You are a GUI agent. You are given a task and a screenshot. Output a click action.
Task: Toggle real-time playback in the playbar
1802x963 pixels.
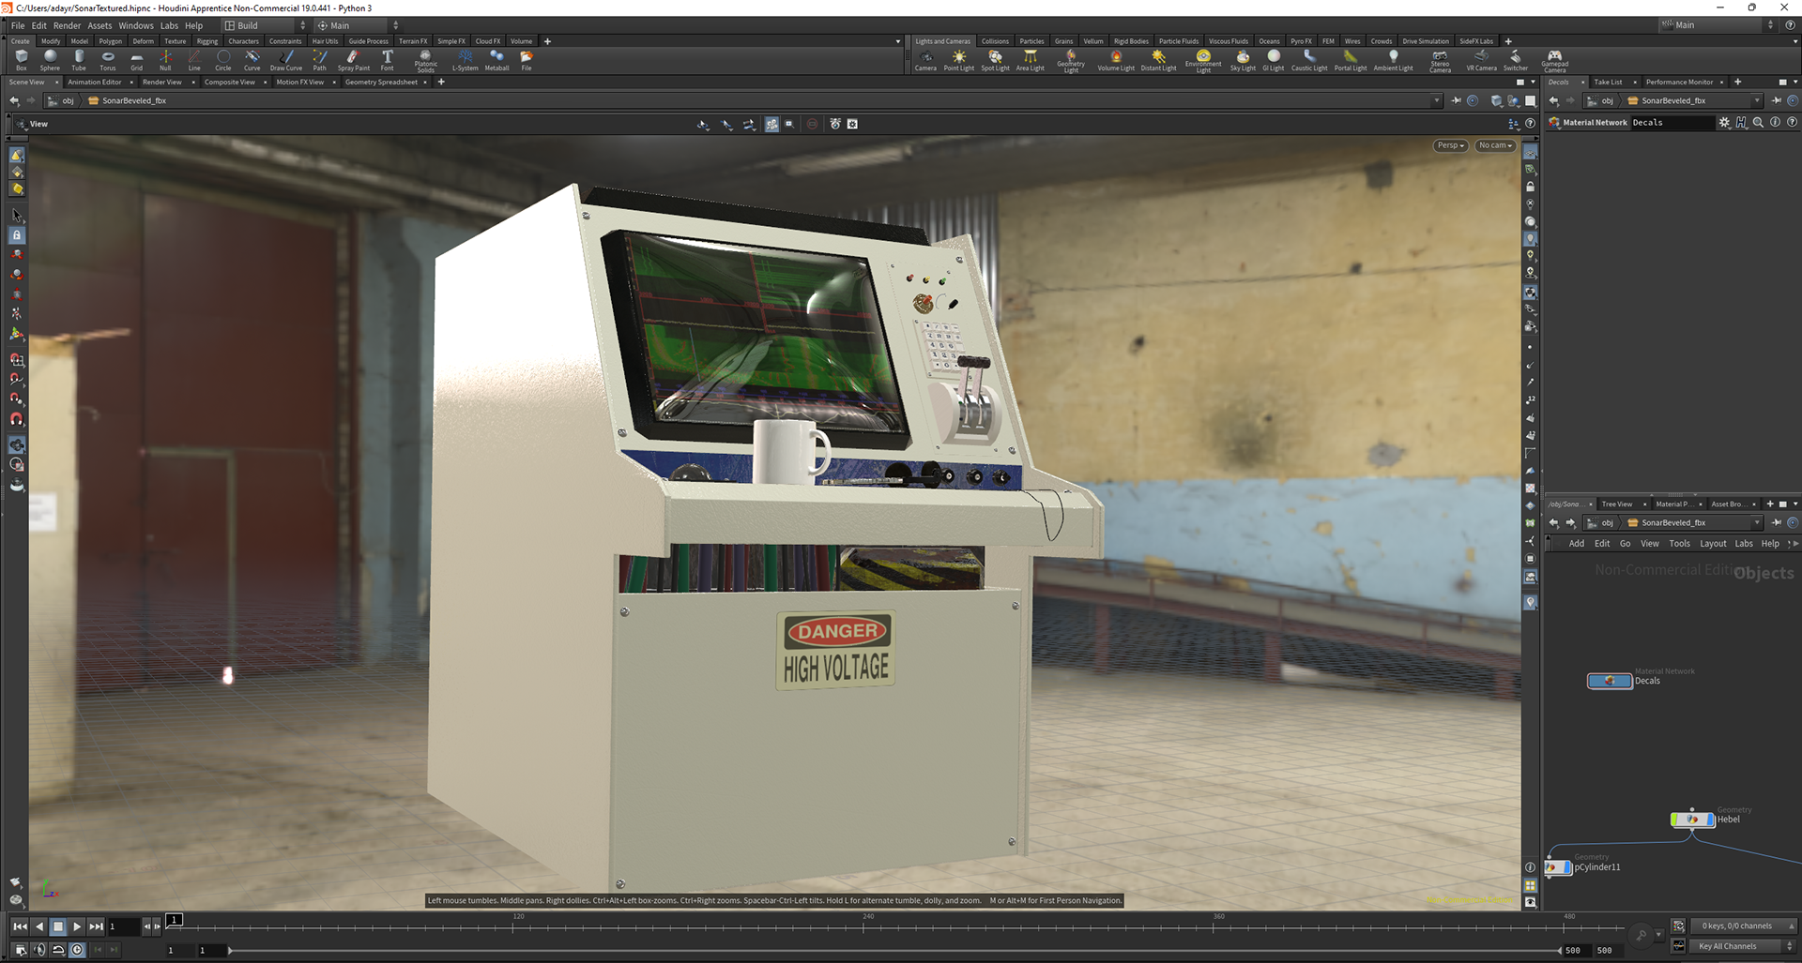tap(78, 950)
